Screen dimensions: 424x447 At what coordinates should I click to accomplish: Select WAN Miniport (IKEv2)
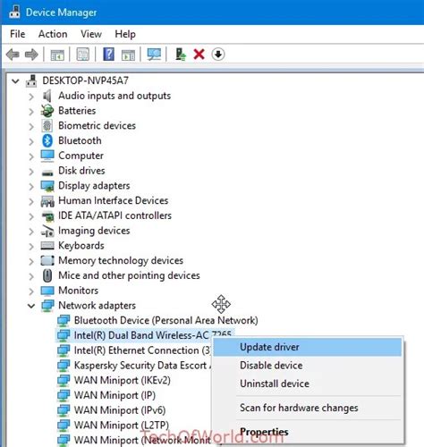pos(123,381)
